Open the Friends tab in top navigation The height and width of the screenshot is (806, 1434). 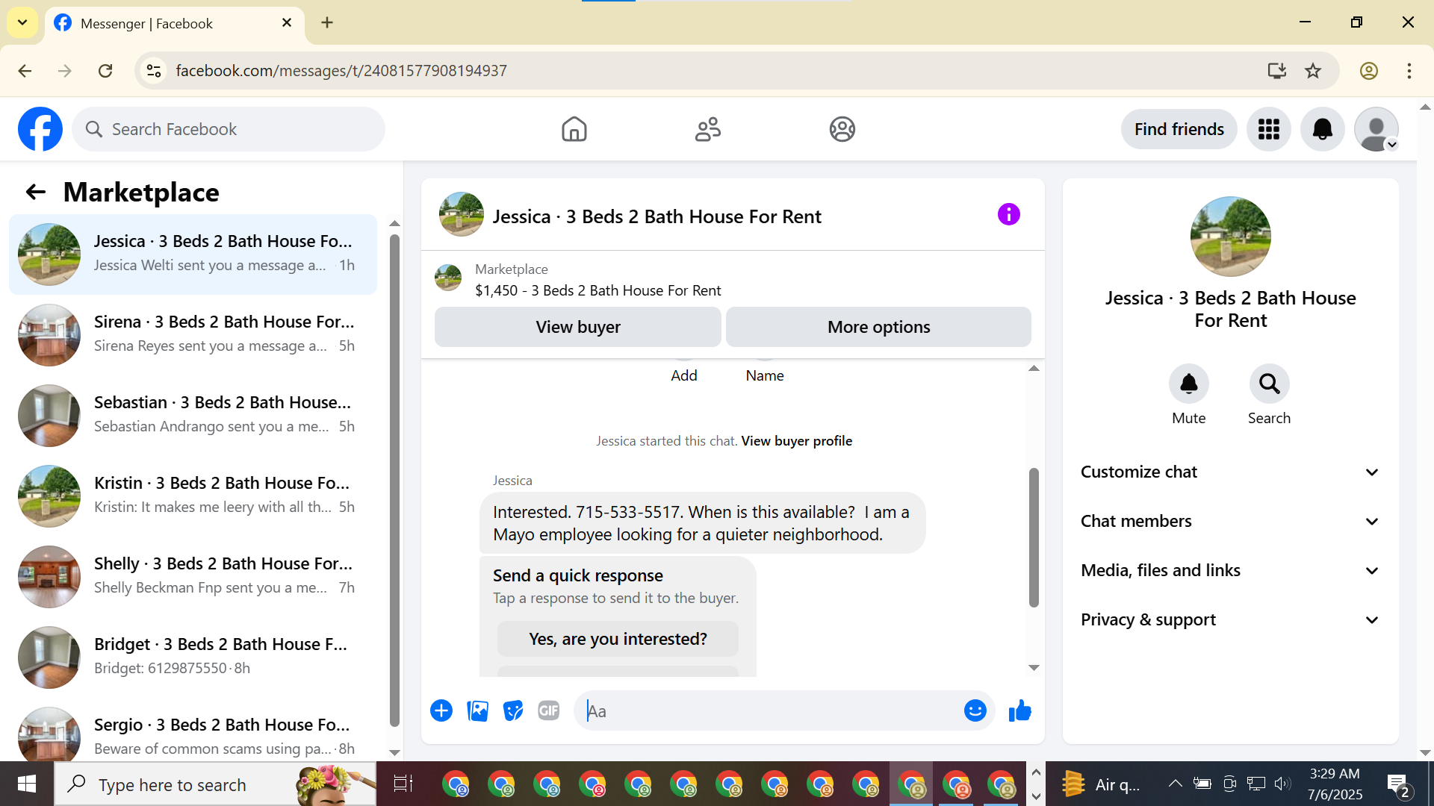pos(707,129)
